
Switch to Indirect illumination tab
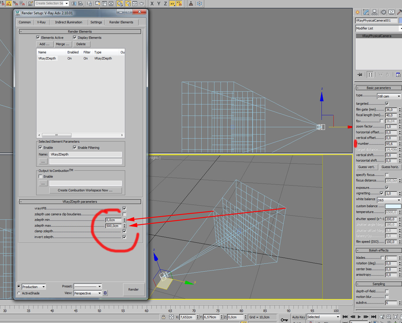pyautogui.click(x=69, y=22)
